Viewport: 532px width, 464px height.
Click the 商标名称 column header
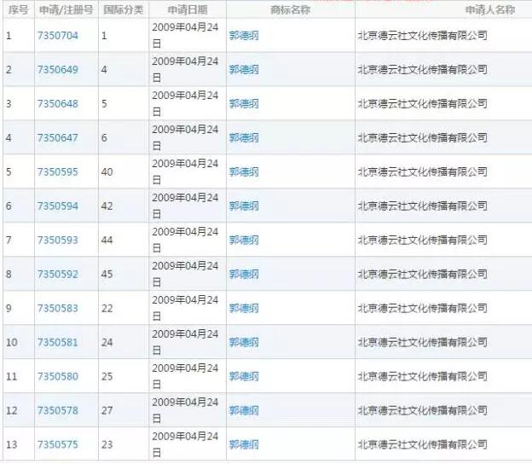[289, 9]
